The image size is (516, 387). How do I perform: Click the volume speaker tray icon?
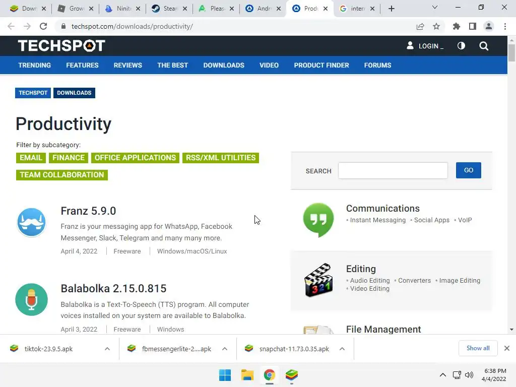[x=469, y=375]
